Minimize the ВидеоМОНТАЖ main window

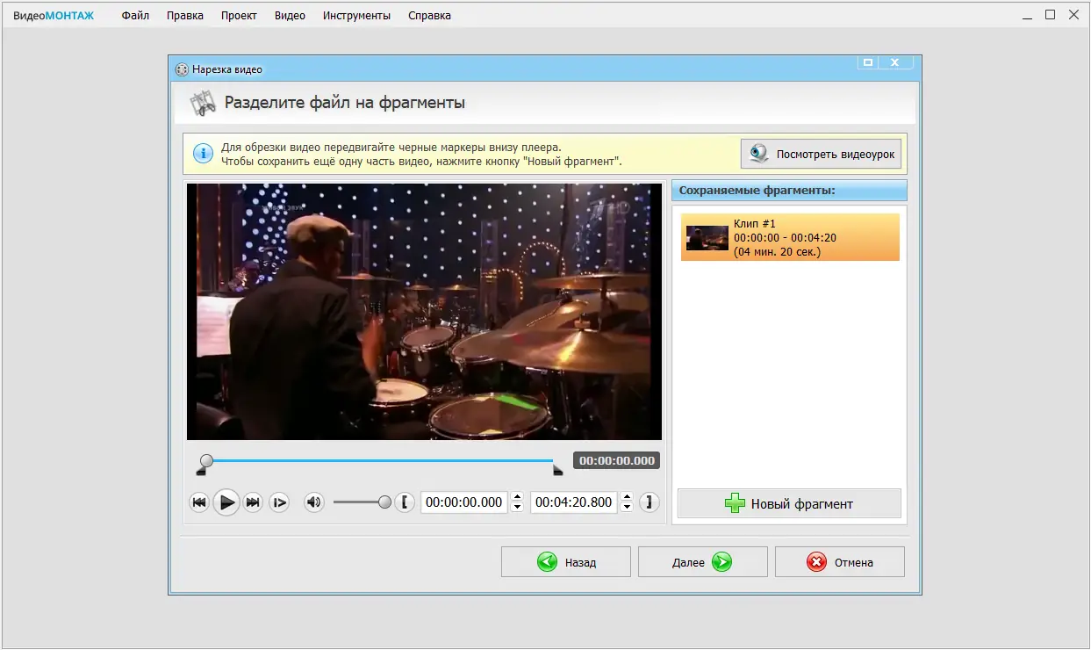click(1027, 15)
